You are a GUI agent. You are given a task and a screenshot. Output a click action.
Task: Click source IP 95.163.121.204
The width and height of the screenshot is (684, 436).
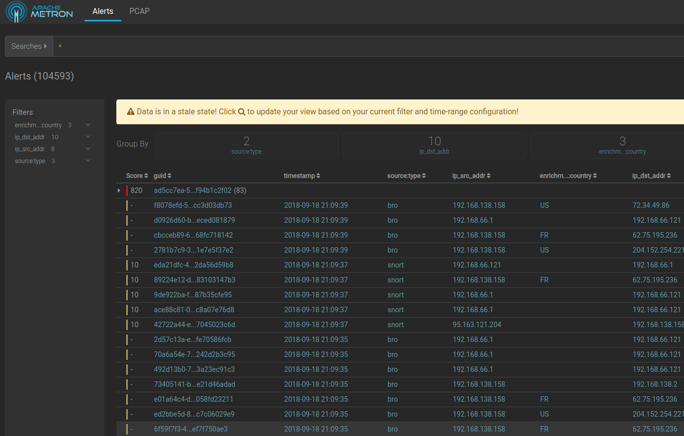pyautogui.click(x=477, y=325)
